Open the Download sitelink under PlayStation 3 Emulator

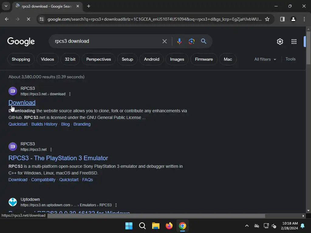point(18,180)
